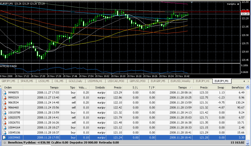Sort by the S / L column header
Screen dimensions: 251x146
point(131,87)
